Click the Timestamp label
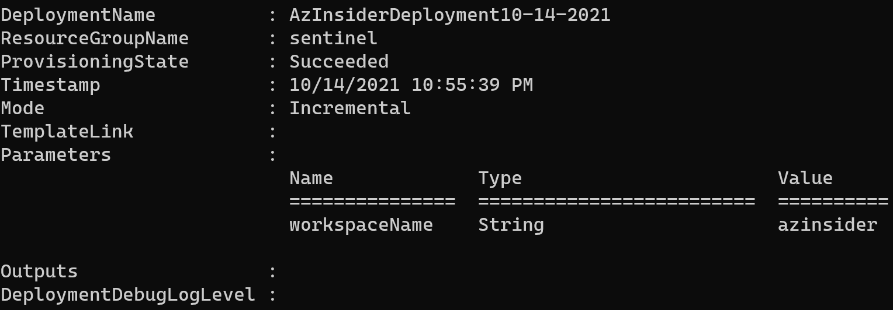Image resolution: width=893 pixels, height=310 pixels. point(51,85)
